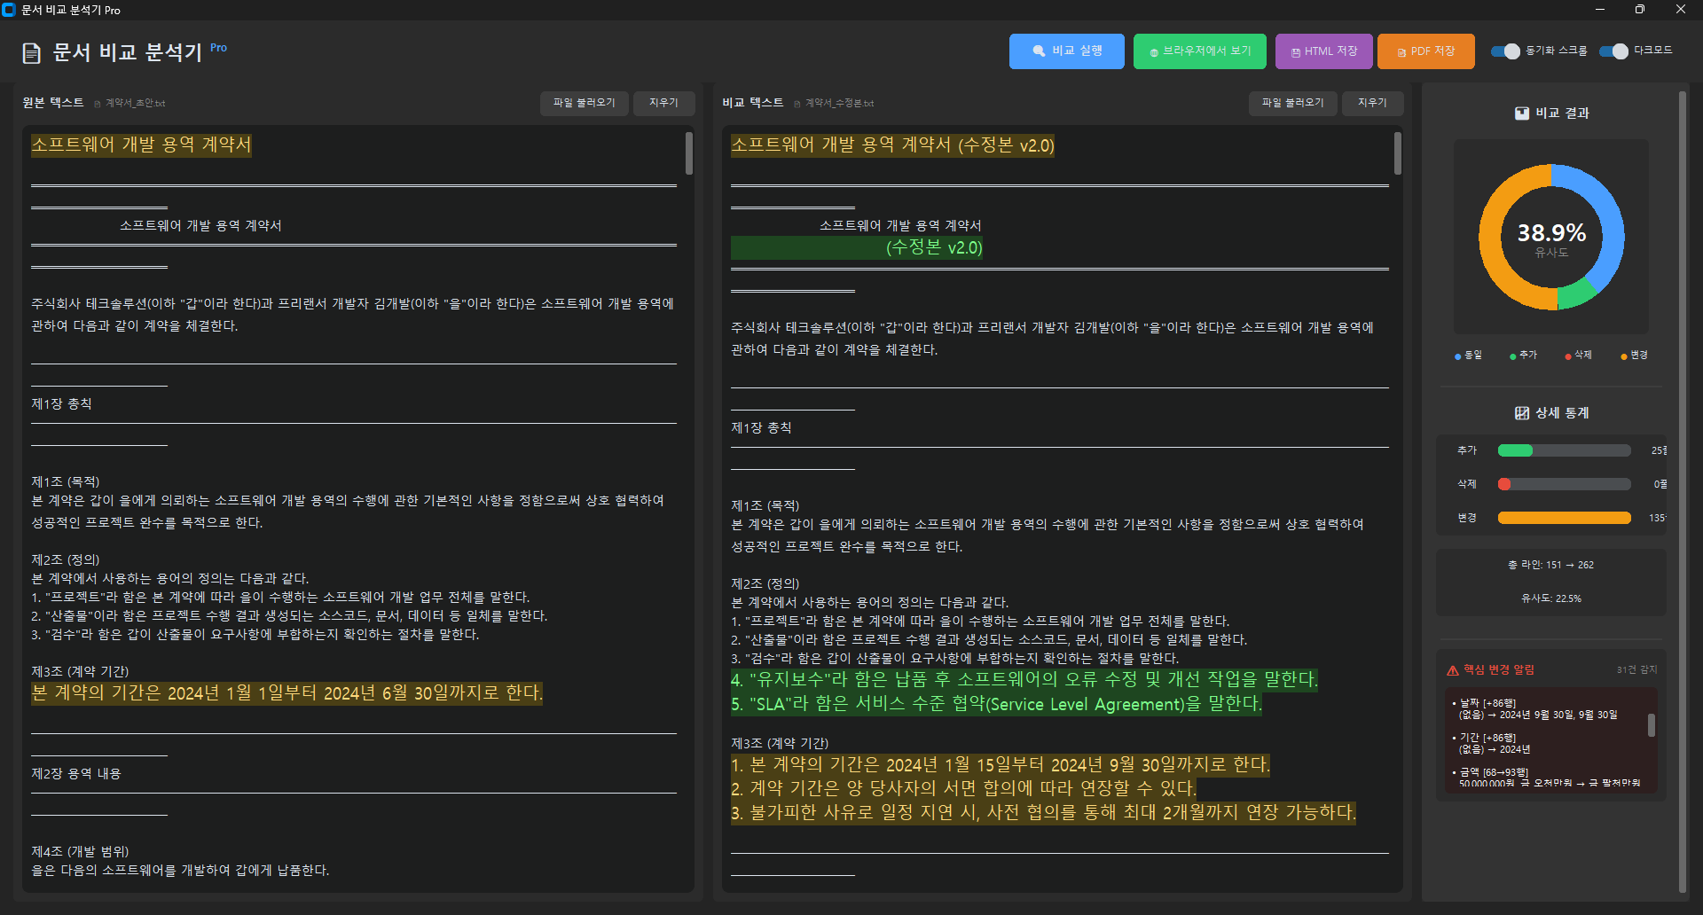
Task: Click the similarity donut chart showing 38.9%
Action: (1551, 238)
